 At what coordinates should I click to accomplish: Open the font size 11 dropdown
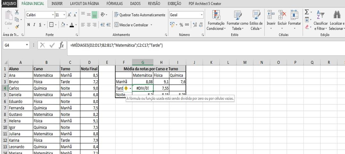coord(64,15)
